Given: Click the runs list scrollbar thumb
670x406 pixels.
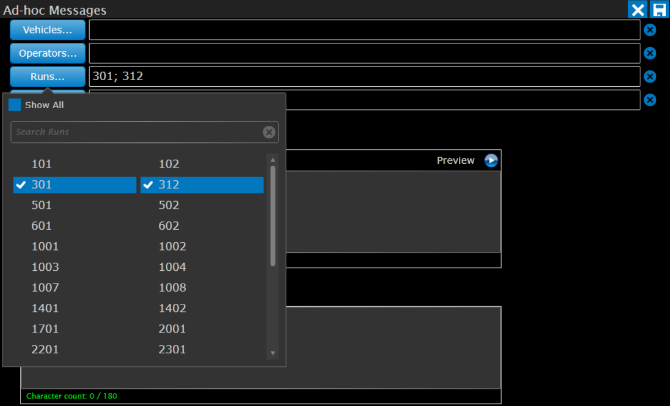Looking at the screenshot, I should 273,215.
